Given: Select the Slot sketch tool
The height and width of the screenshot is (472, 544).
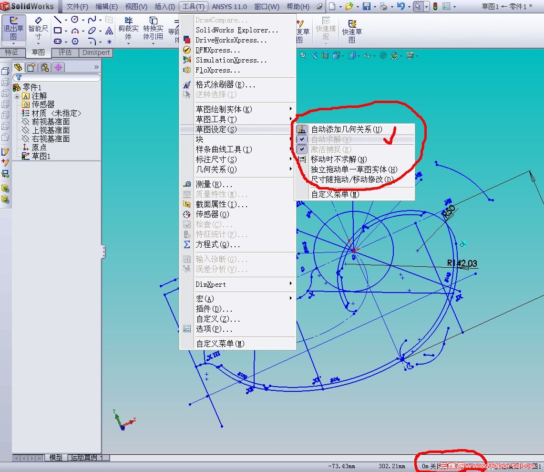Looking at the screenshot, I should [58, 42].
